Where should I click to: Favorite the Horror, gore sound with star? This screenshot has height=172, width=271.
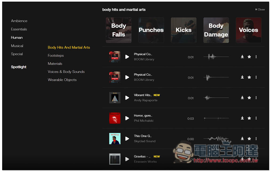249,118
